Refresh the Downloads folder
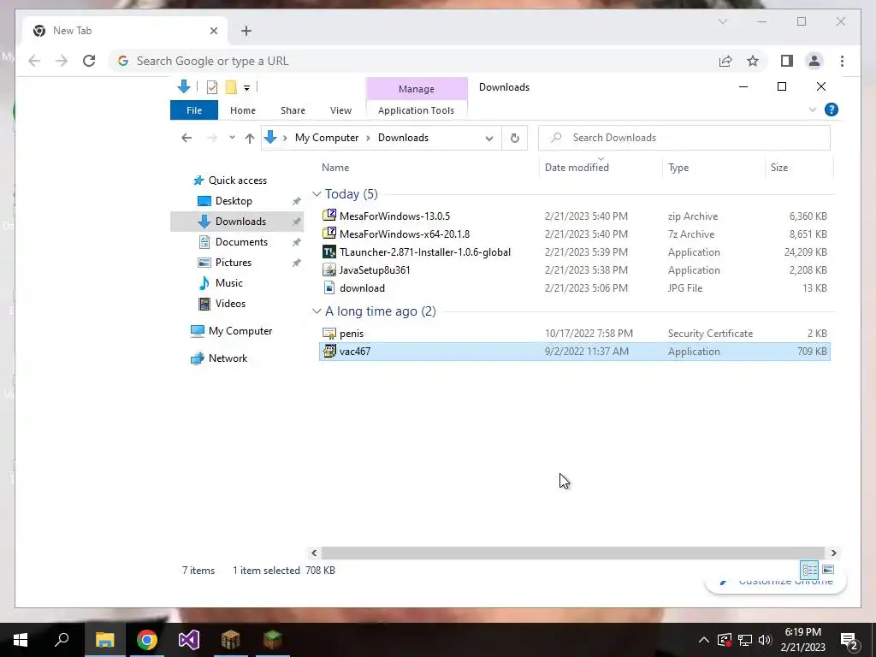Viewport: 876px width, 657px height. (514, 138)
